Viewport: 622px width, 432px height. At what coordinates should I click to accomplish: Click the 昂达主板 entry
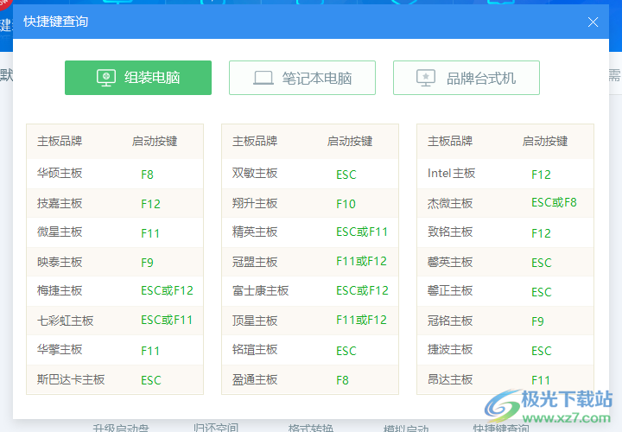pyautogui.click(x=450, y=379)
